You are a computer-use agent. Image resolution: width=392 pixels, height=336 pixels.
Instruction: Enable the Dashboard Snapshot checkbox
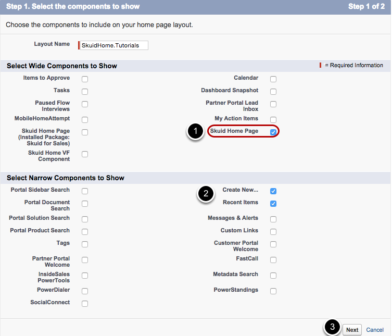point(273,92)
